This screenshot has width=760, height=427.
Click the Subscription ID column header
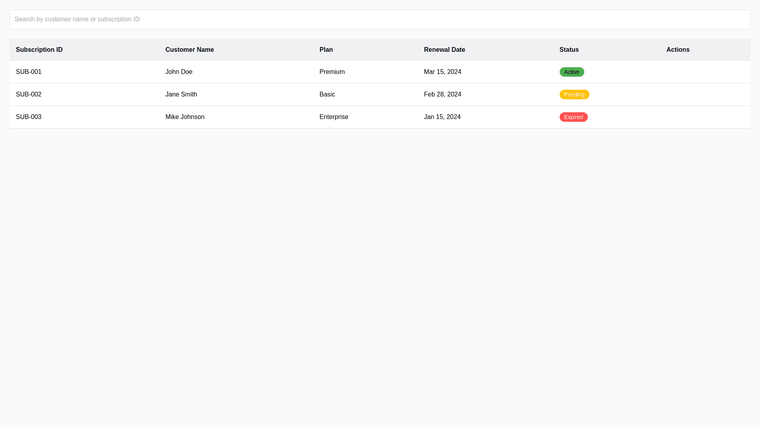coord(39,50)
